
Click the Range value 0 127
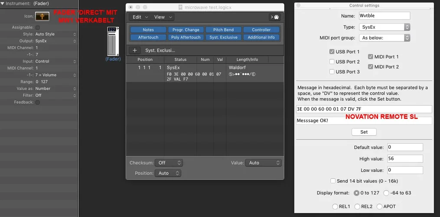pyautogui.click(x=42, y=82)
